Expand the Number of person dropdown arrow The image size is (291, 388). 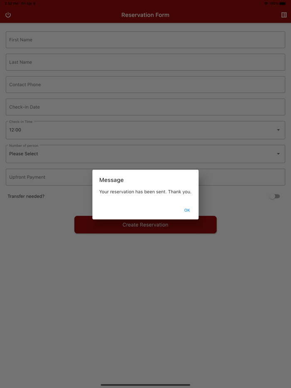[278, 154]
